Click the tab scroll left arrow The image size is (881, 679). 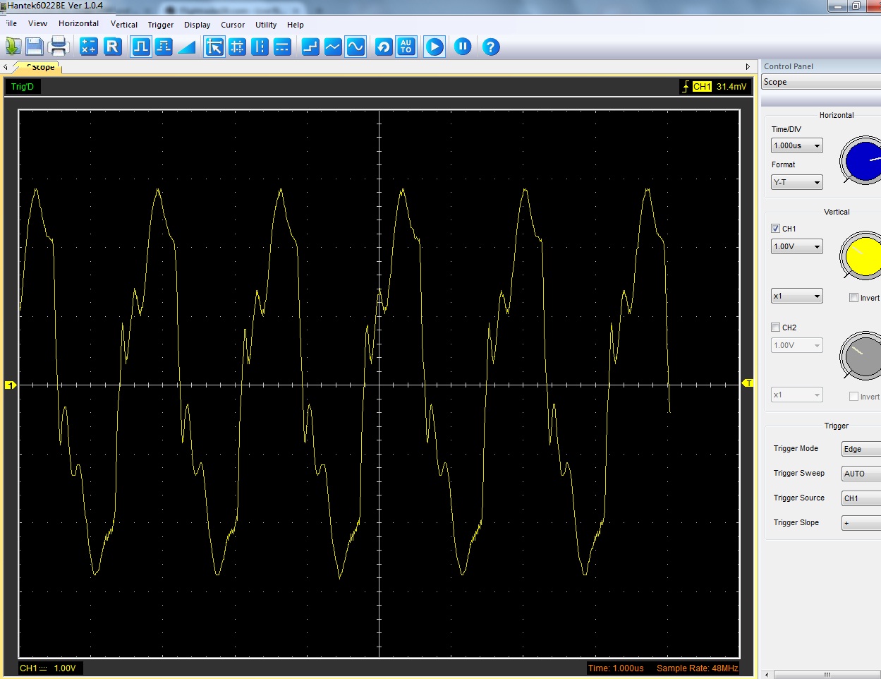(x=6, y=67)
